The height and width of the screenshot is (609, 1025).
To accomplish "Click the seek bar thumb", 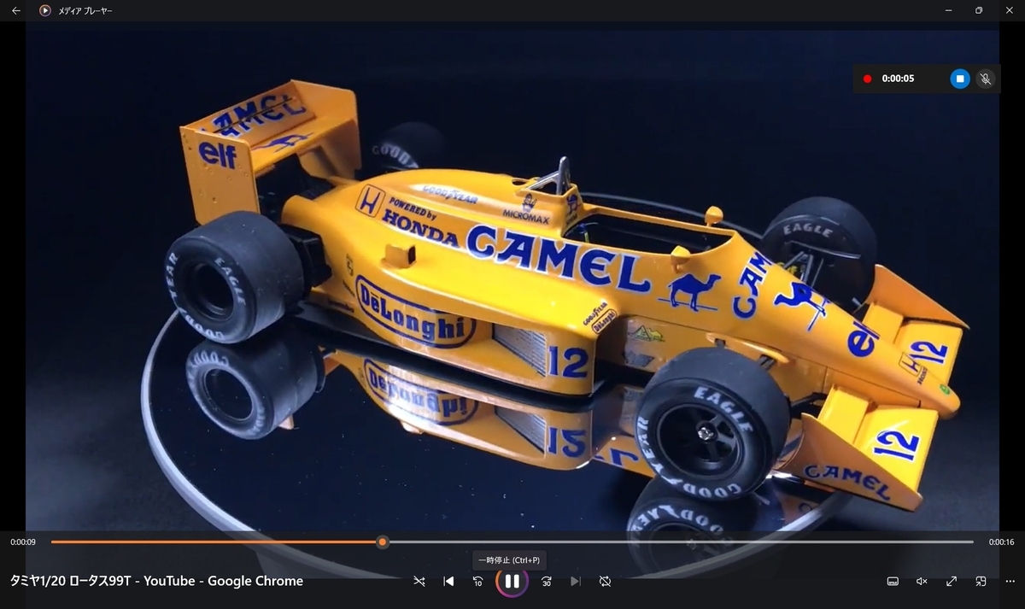I will (x=383, y=542).
